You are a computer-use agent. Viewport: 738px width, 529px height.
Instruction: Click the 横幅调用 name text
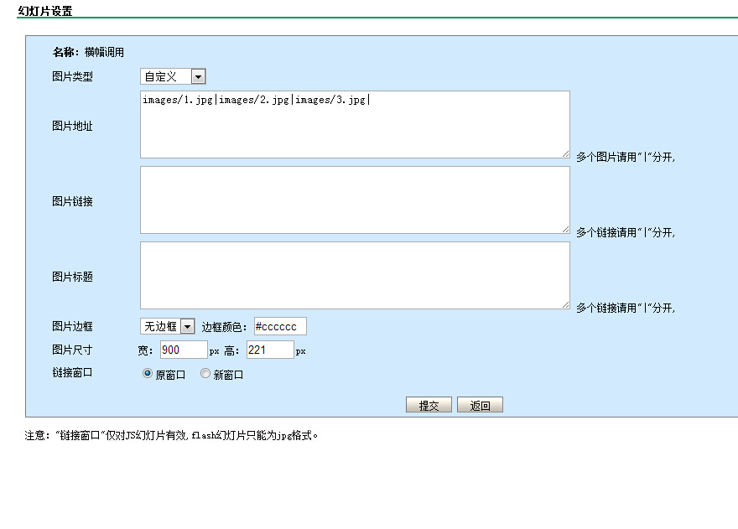tap(104, 52)
